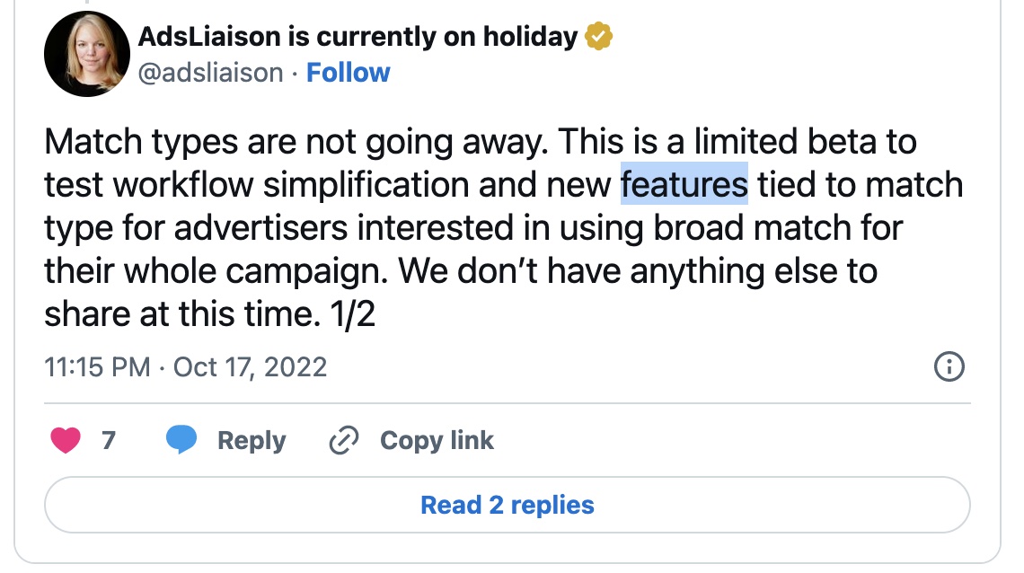
Task: Click the gold verified badge icon
Action: click(x=598, y=37)
